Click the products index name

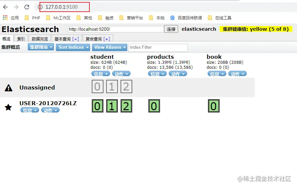tap(160, 57)
